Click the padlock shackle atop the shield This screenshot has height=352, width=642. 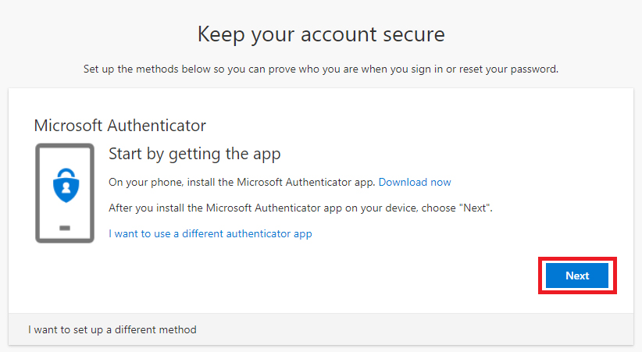(x=66, y=172)
